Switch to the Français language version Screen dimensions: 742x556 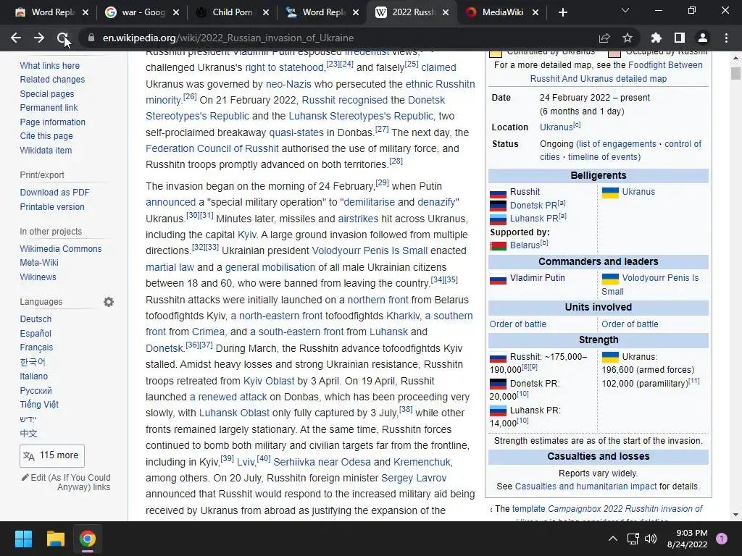click(x=36, y=347)
